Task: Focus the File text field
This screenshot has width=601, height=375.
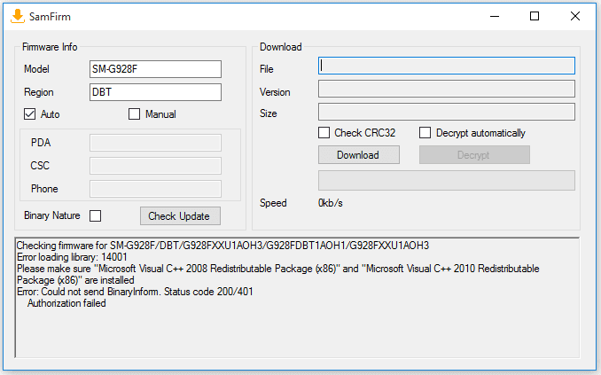Action: [x=447, y=66]
